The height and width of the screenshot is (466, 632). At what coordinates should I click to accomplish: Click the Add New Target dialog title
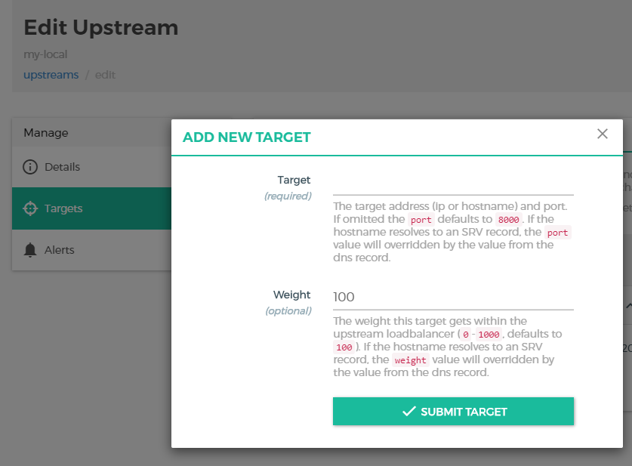pyautogui.click(x=246, y=137)
